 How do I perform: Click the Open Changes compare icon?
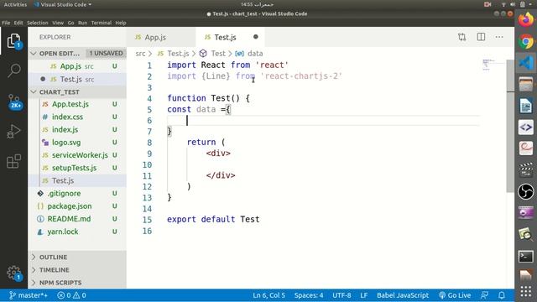pyautogui.click(x=461, y=37)
